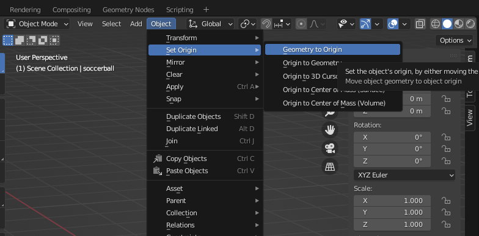
Task: Switch to Wireframe viewport shading
Action: (x=436, y=24)
